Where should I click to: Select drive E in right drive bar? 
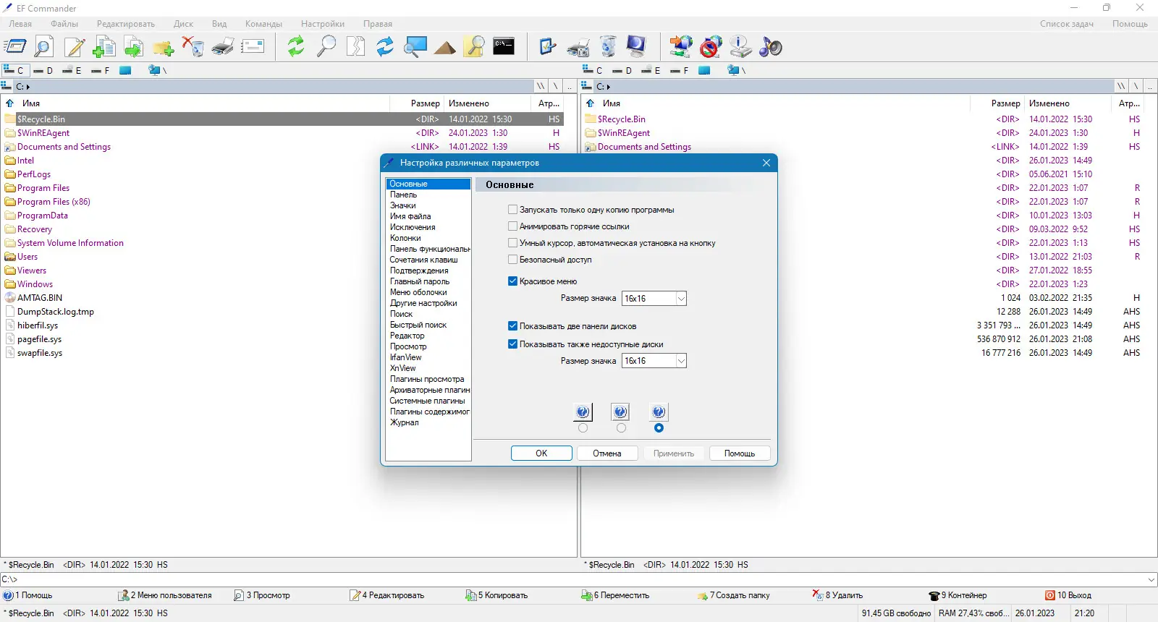[x=651, y=70]
